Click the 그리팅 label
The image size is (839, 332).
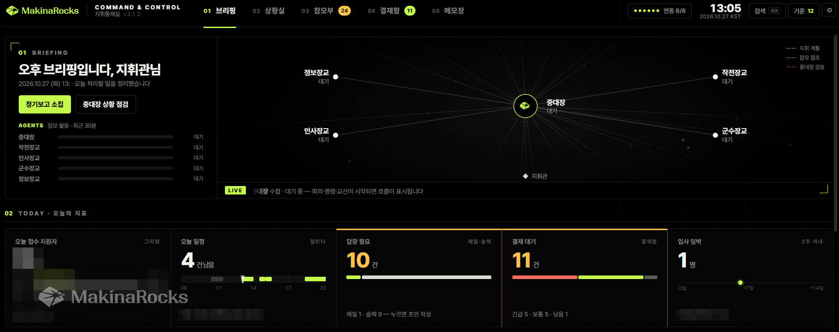pos(152,242)
